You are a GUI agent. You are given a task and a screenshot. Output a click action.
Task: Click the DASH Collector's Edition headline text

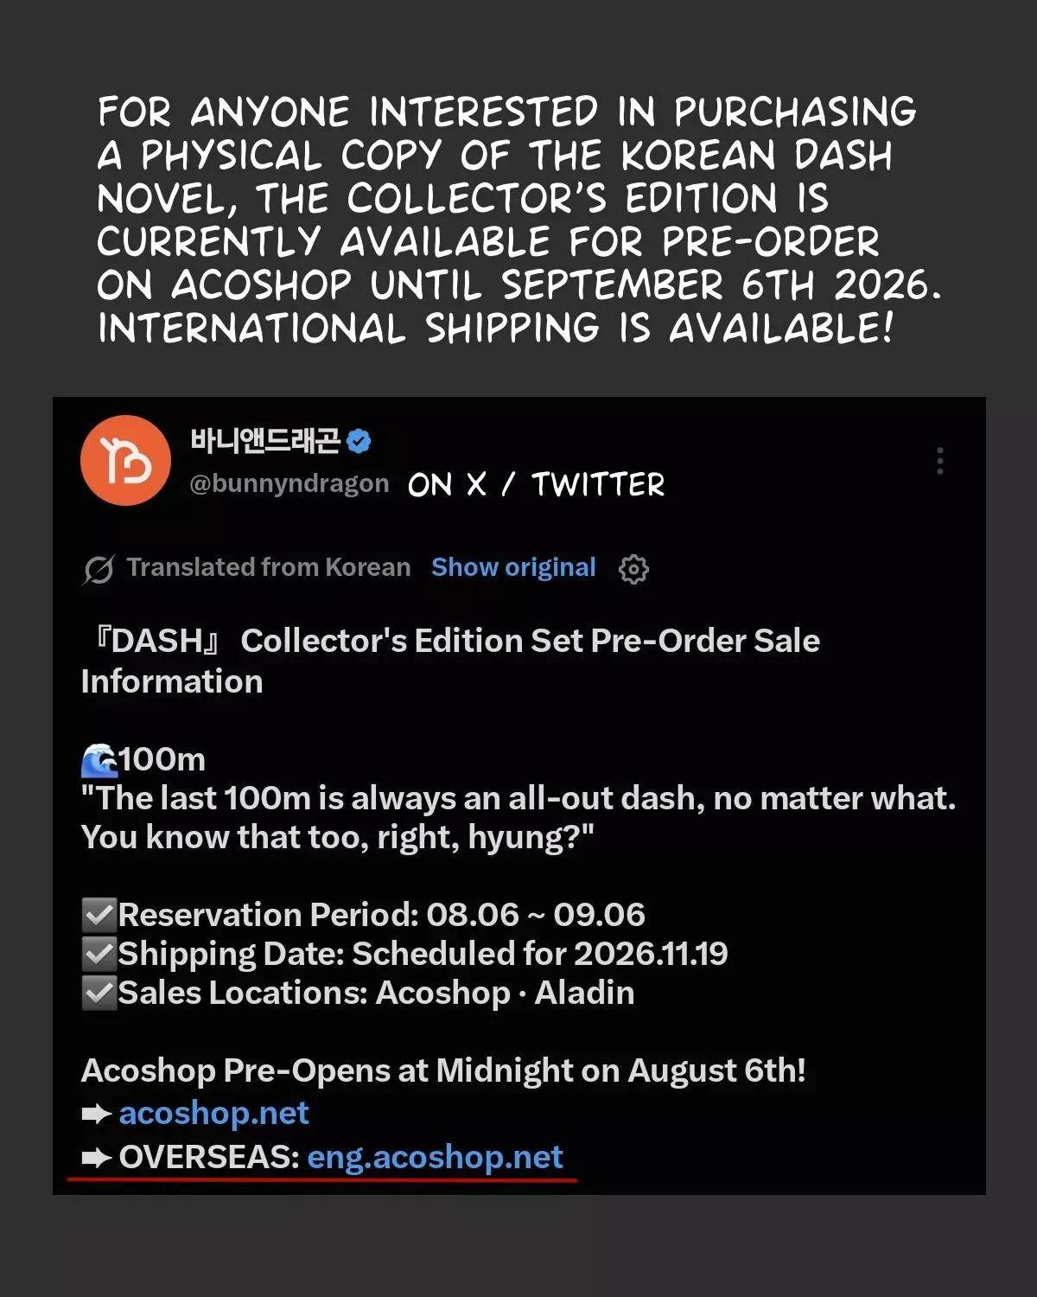point(450,661)
